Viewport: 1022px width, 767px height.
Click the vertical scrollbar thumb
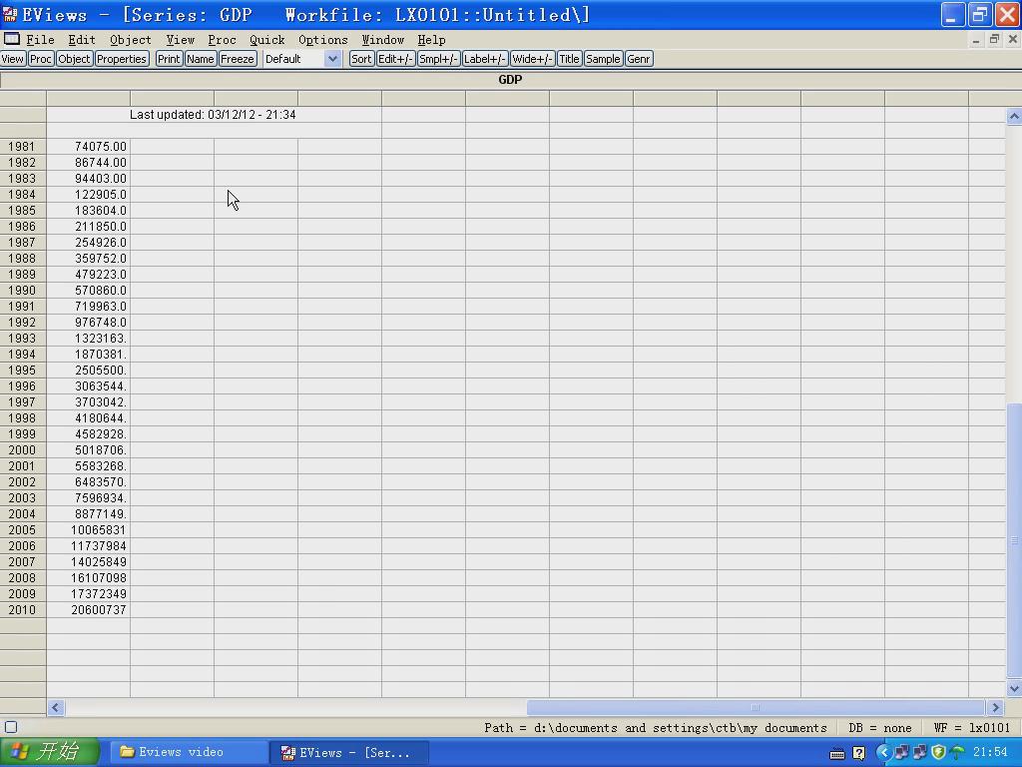[x=1014, y=540]
